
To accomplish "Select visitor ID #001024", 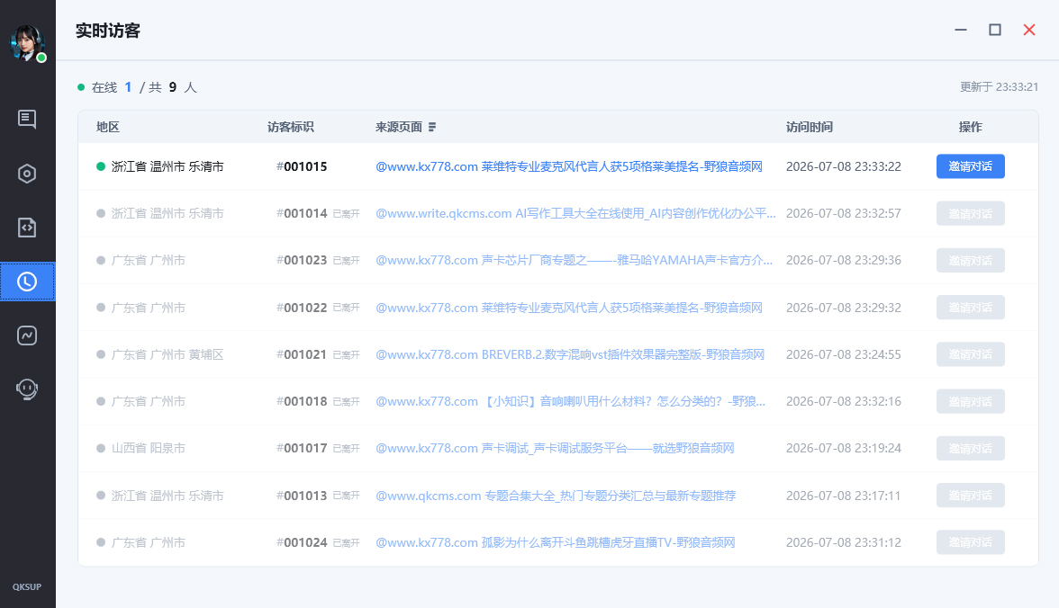I will pyautogui.click(x=302, y=542).
